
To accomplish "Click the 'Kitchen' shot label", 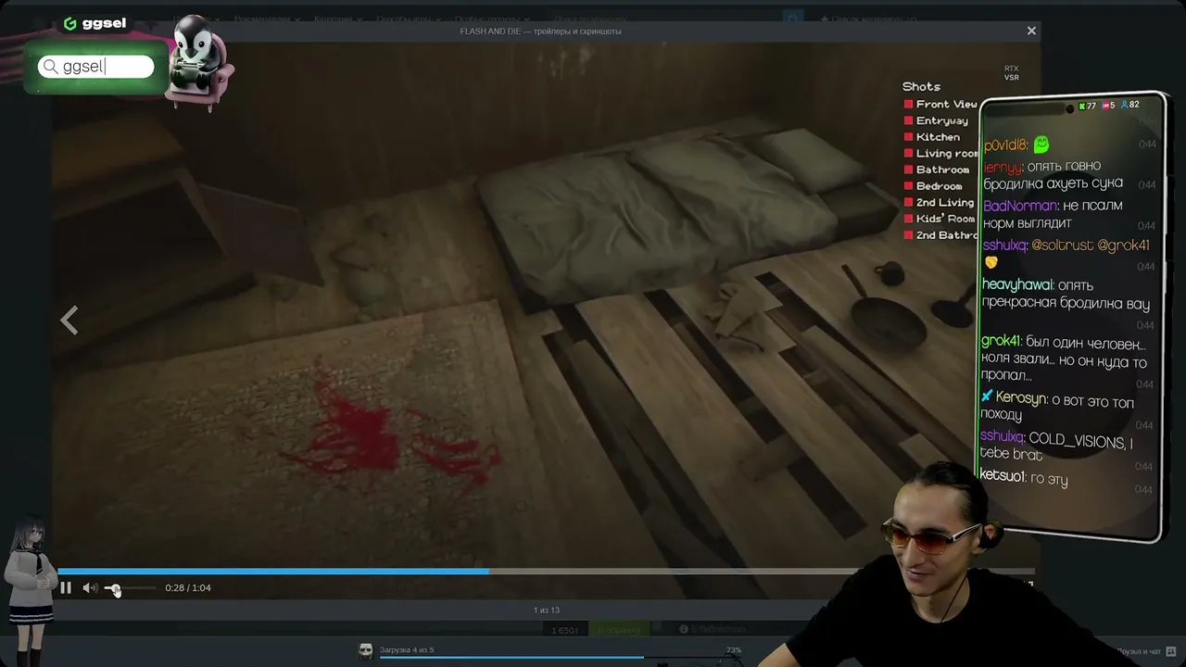I will (x=938, y=137).
